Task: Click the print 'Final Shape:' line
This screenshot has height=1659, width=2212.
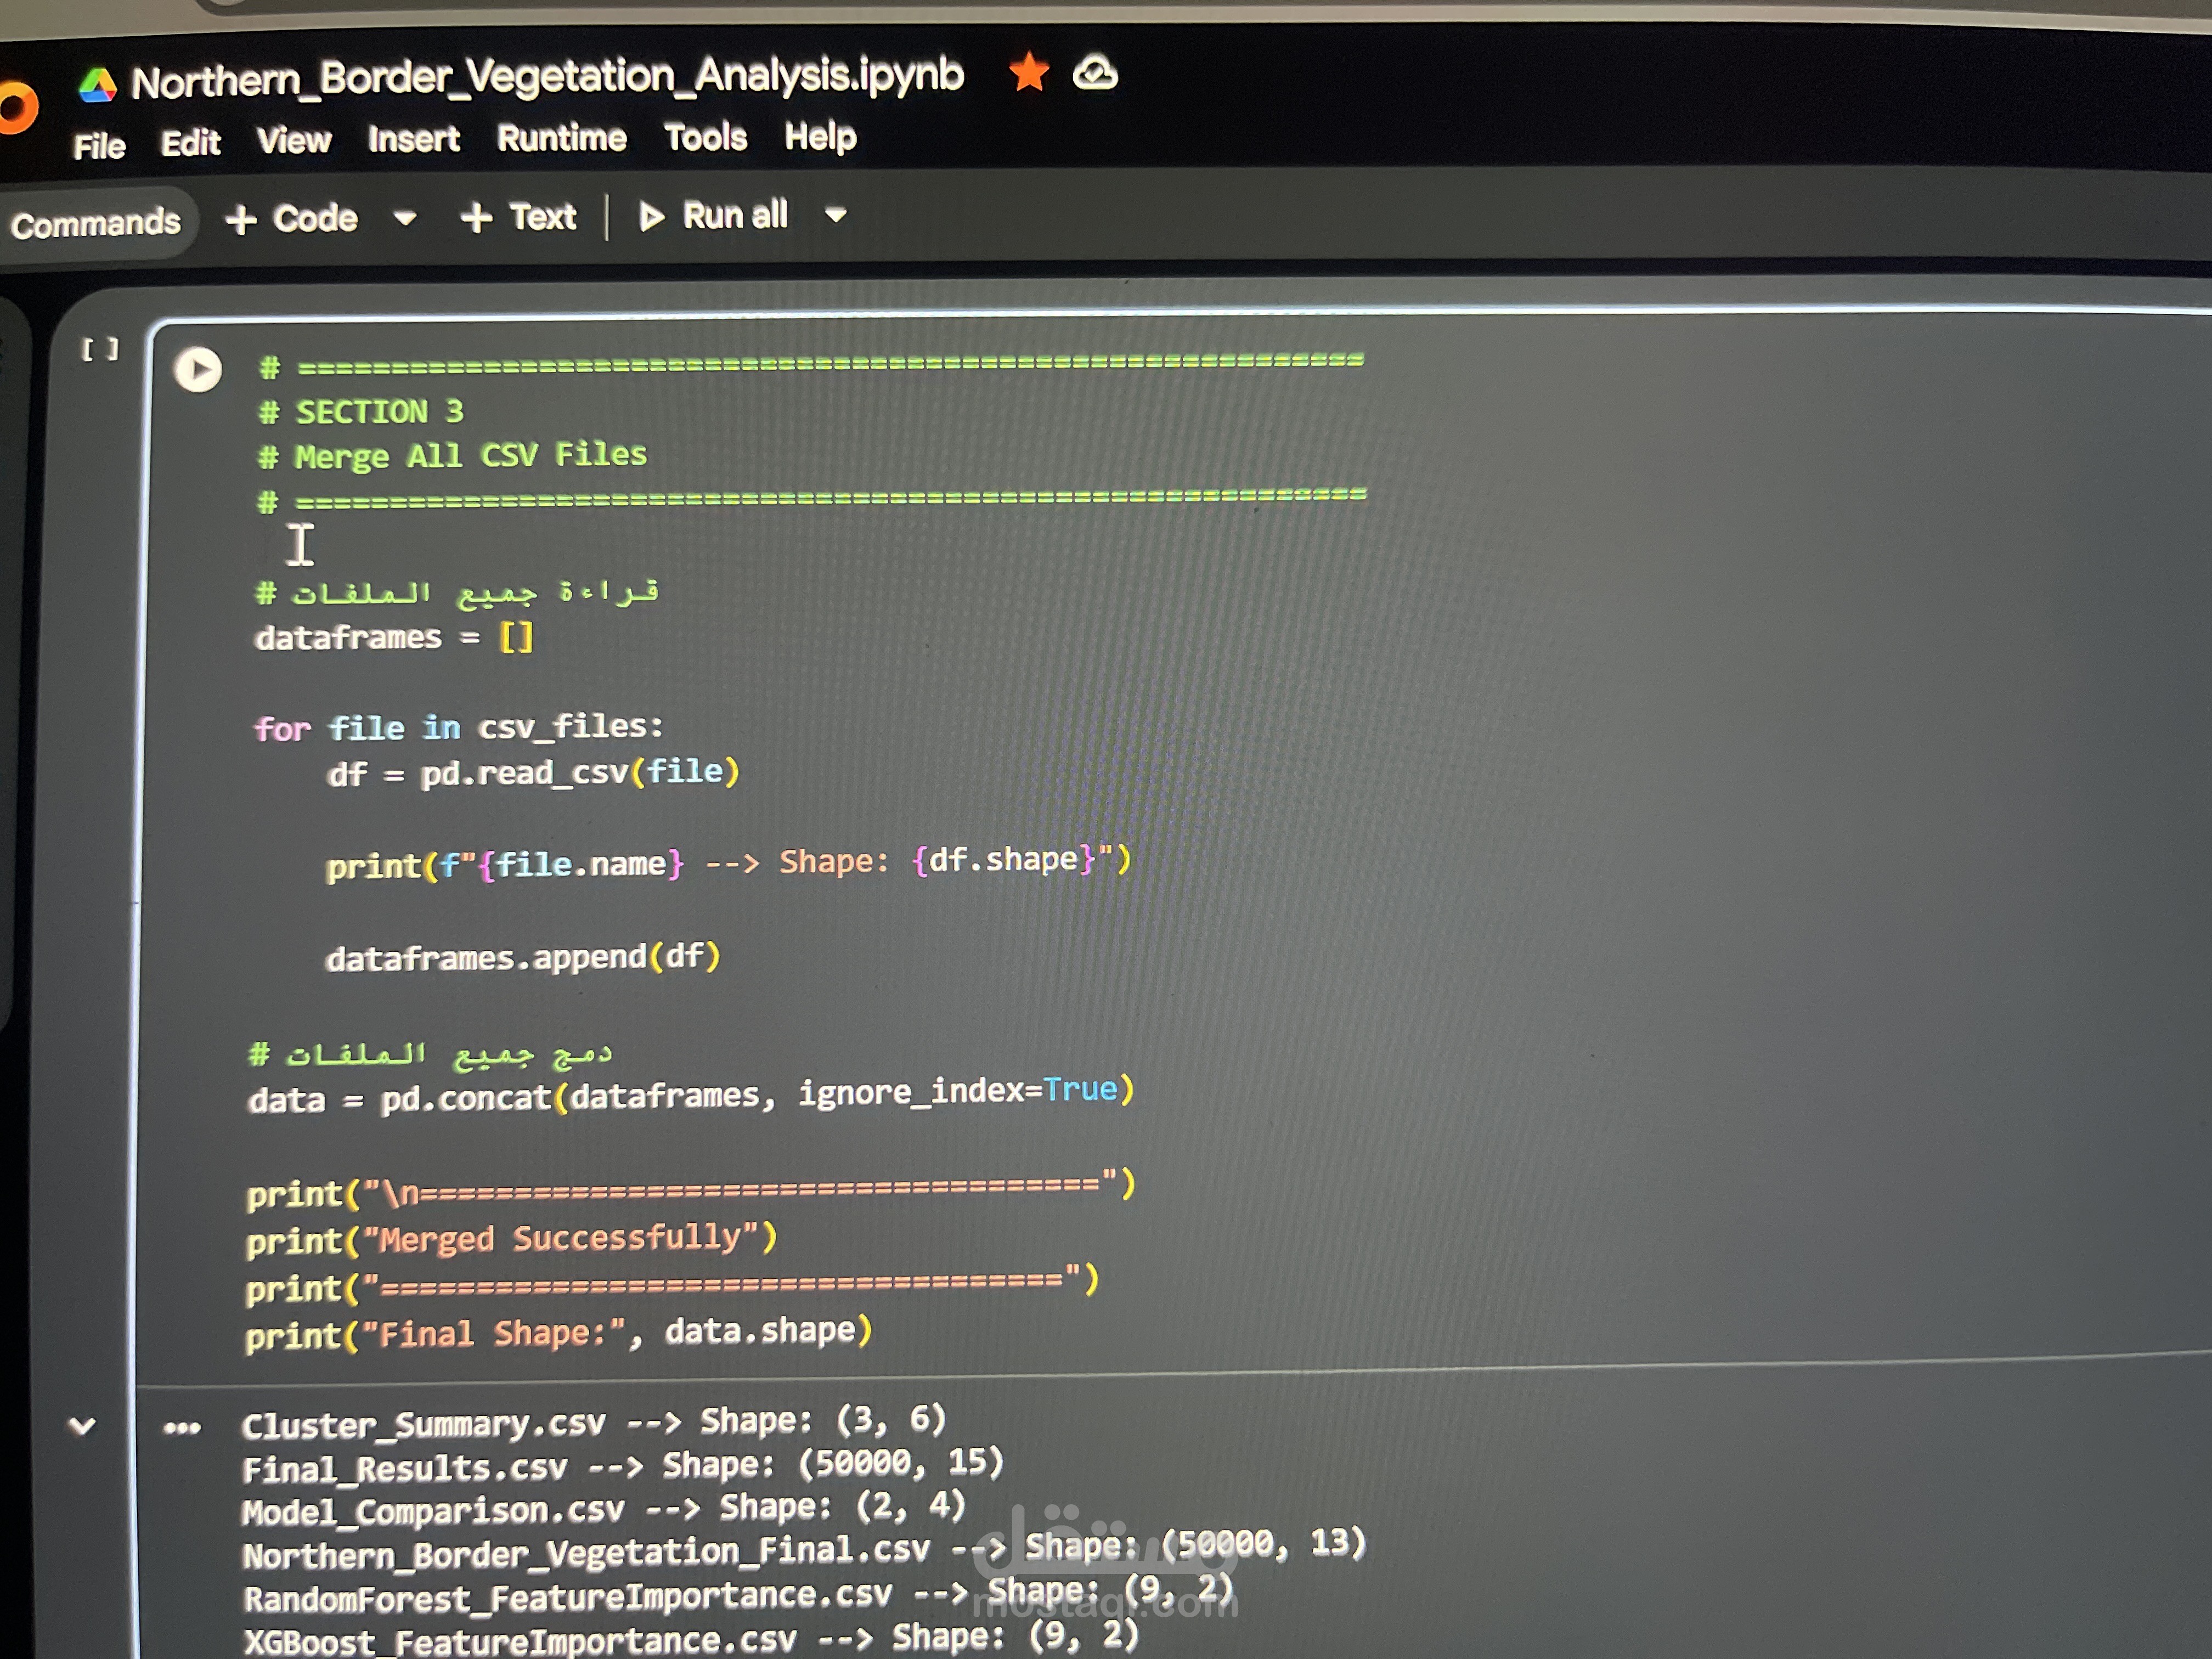Action: point(559,1334)
